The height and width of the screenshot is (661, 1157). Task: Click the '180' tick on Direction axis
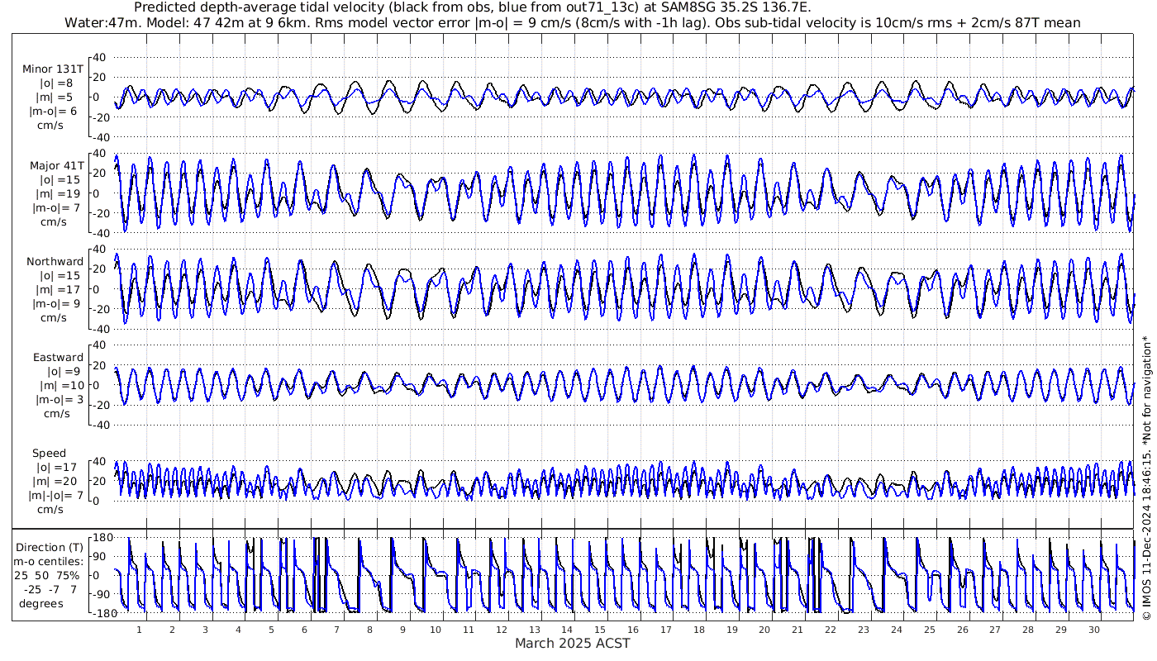(102, 538)
